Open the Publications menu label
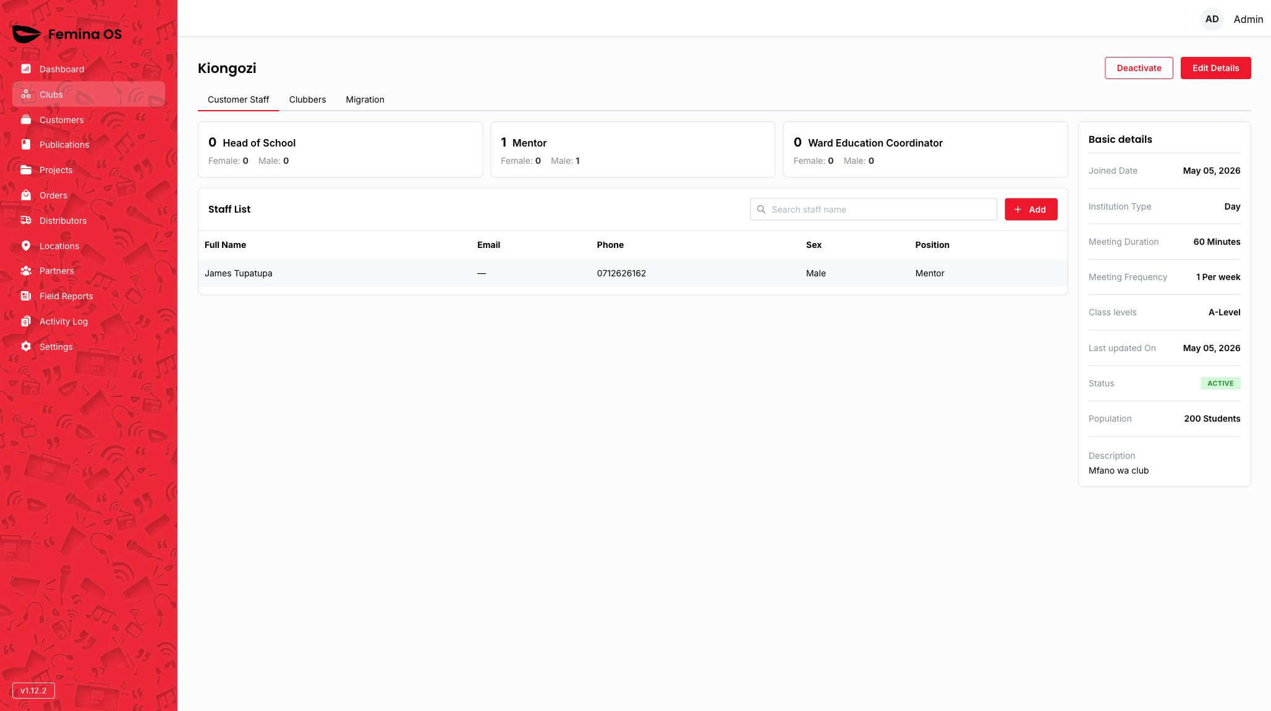 (x=64, y=145)
